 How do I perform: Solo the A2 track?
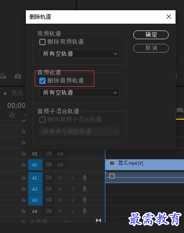coord(72,189)
